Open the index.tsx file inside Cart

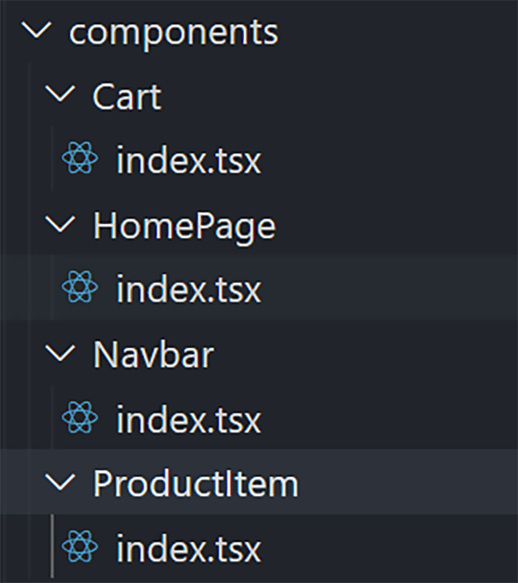[188, 161]
